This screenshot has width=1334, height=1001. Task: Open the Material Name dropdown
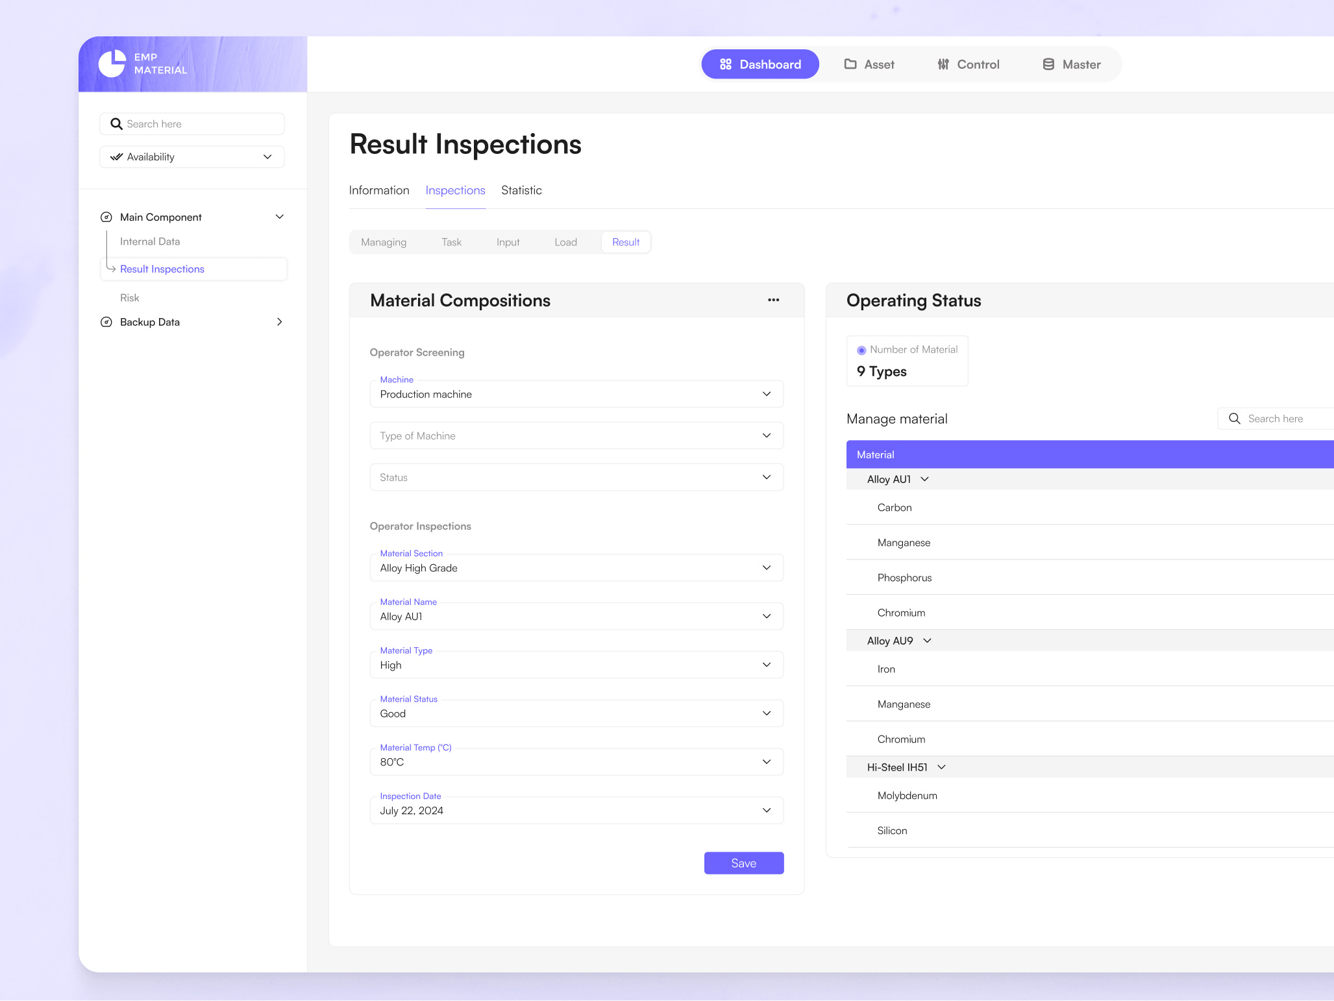(x=576, y=617)
